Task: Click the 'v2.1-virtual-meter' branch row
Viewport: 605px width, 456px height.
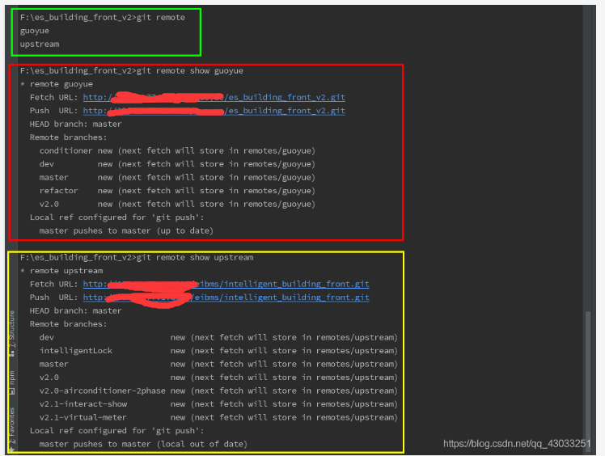Action: coord(218,417)
